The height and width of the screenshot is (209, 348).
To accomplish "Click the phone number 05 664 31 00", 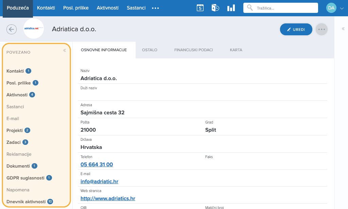I will coord(97,165).
